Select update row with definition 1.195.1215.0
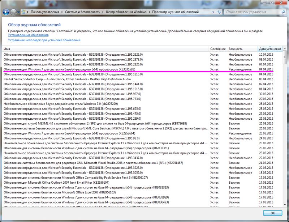289x222 pixels. click(x=143, y=89)
